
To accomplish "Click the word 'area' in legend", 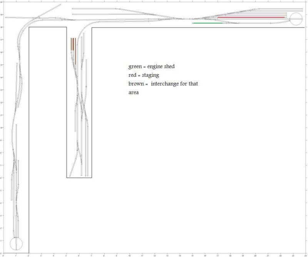I will pyautogui.click(x=133, y=92).
